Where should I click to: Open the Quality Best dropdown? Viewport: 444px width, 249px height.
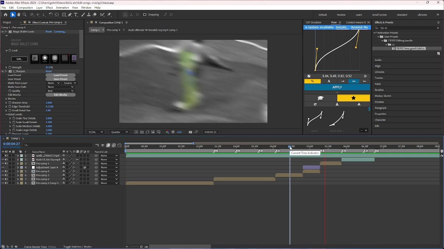60,91
